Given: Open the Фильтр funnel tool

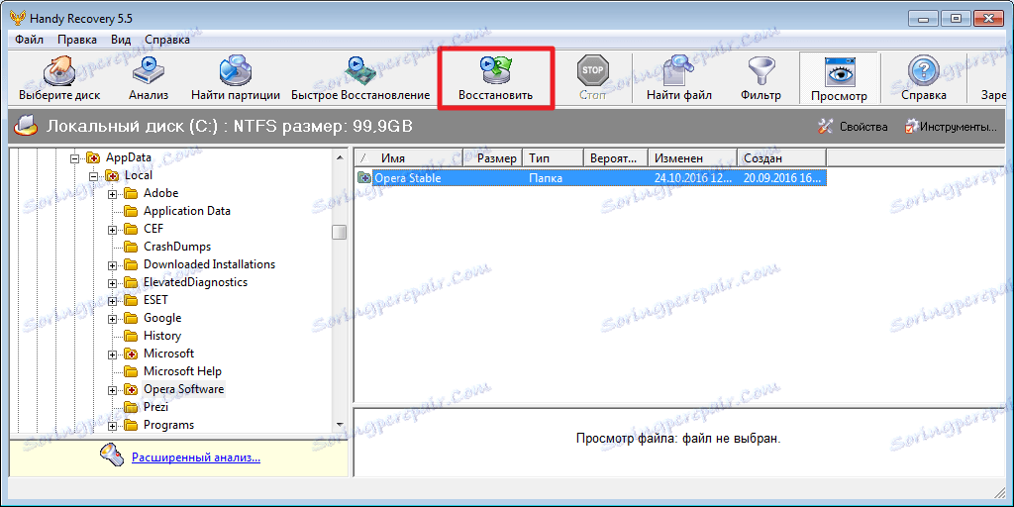Looking at the screenshot, I should tap(761, 79).
